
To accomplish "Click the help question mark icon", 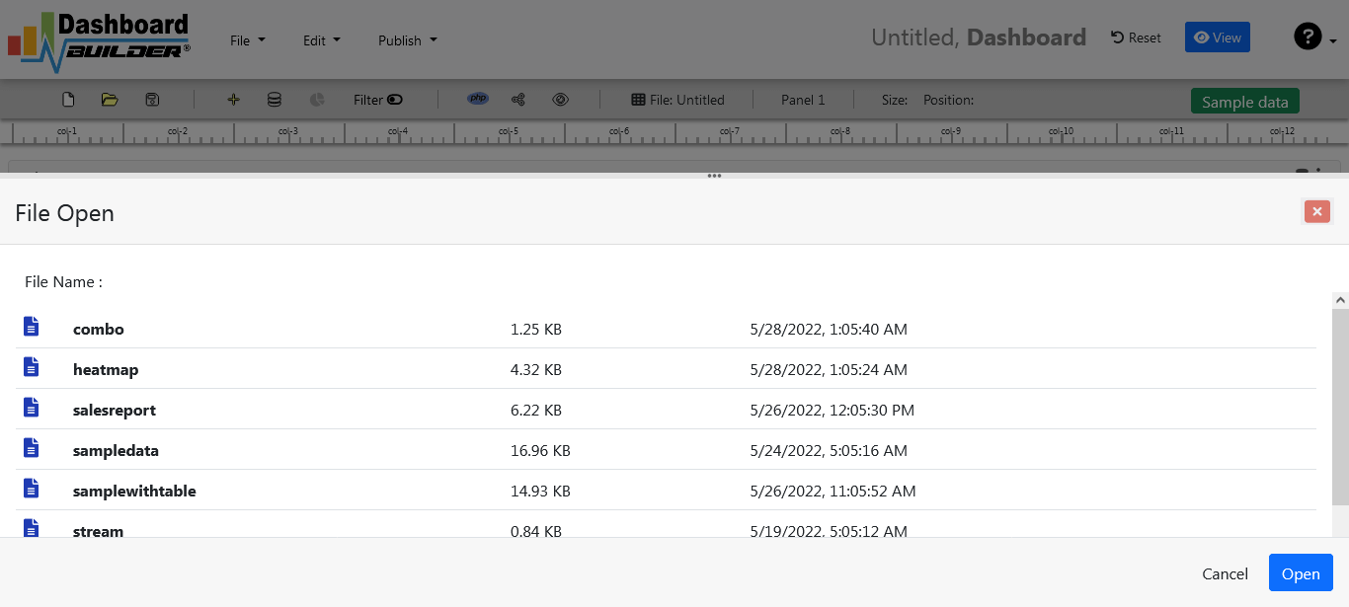I will click(1306, 37).
